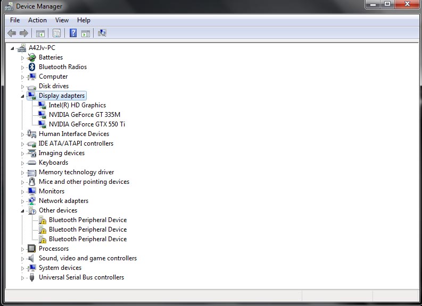Click the Sound controllers speaker icon
This screenshot has height=306, width=422.
(31, 258)
